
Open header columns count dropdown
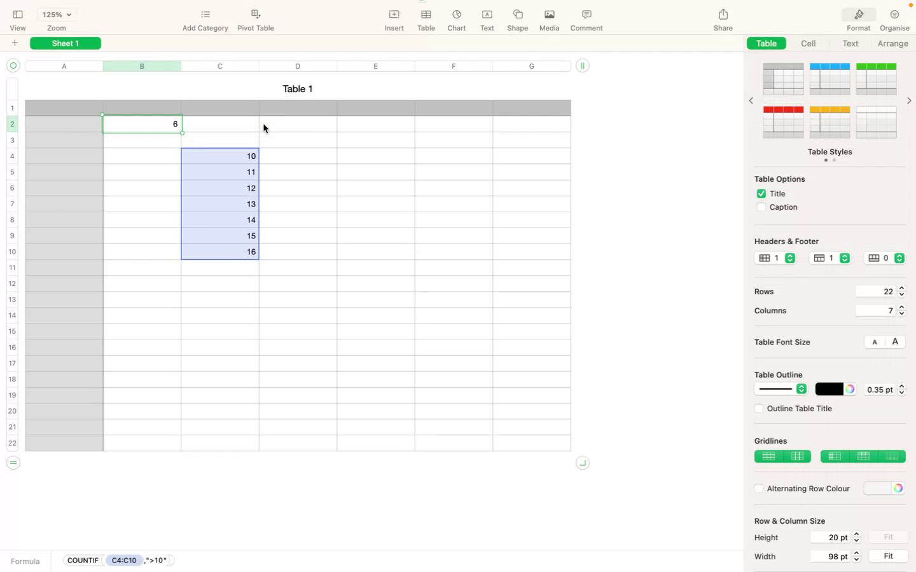tap(775, 258)
